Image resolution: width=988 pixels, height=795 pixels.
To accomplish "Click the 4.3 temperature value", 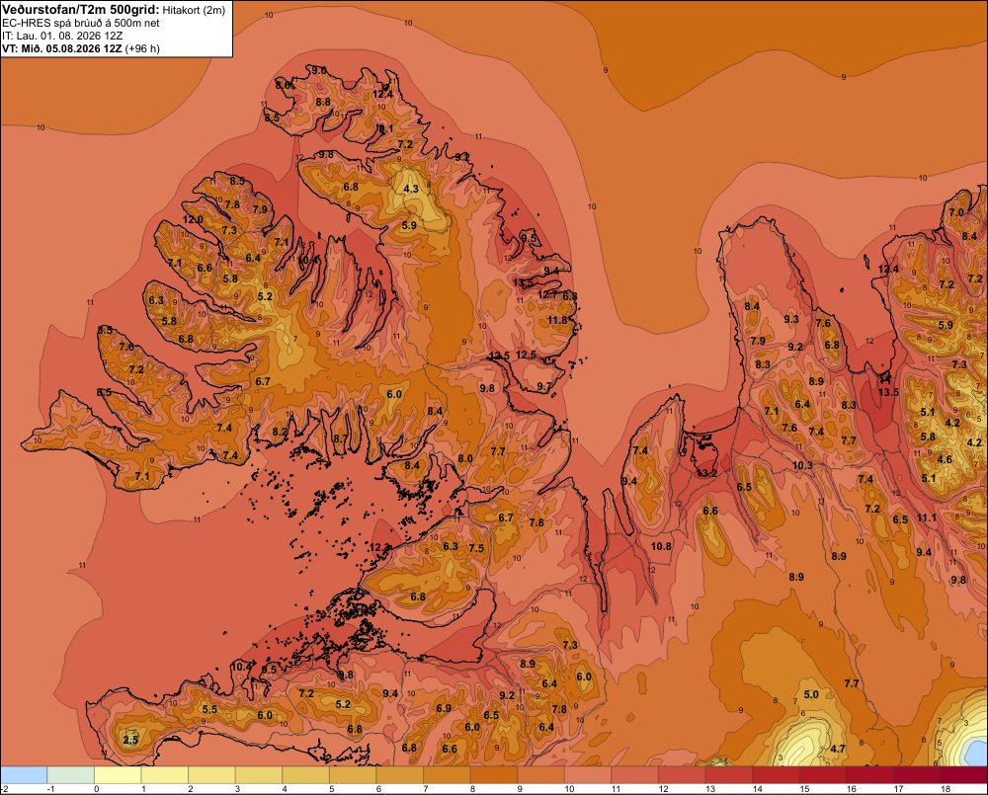I will pos(411,189).
